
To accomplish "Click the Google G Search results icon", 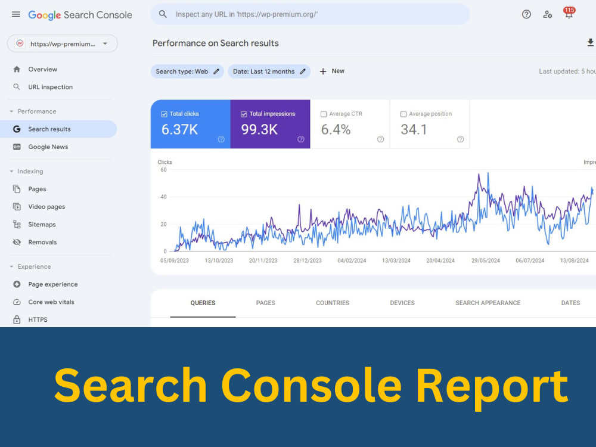I will tap(17, 129).
